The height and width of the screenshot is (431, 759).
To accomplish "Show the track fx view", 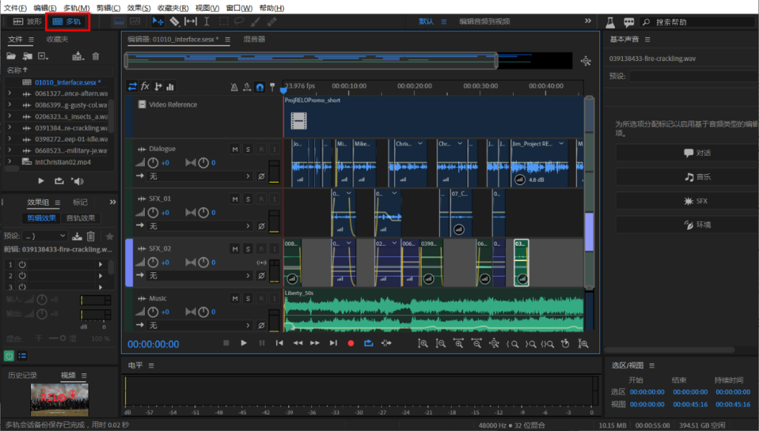I will [x=145, y=86].
